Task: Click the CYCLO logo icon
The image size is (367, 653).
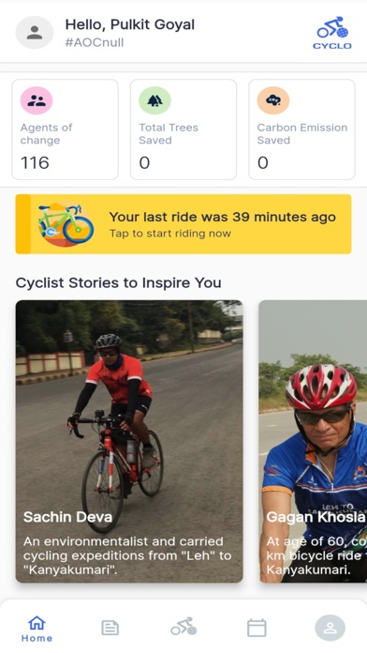Action: 332,33
